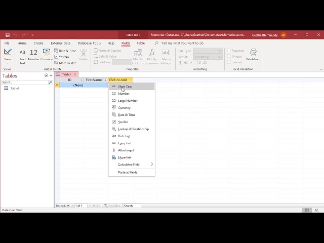Switch to the Table ribbon tab
Screen dimensions: 324x243
(141, 43)
